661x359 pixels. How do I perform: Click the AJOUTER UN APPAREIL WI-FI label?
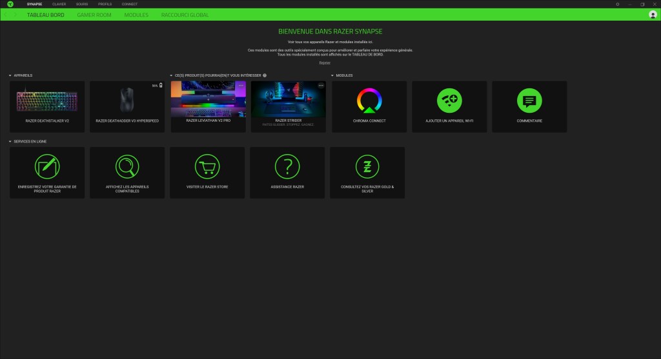coord(449,121)
